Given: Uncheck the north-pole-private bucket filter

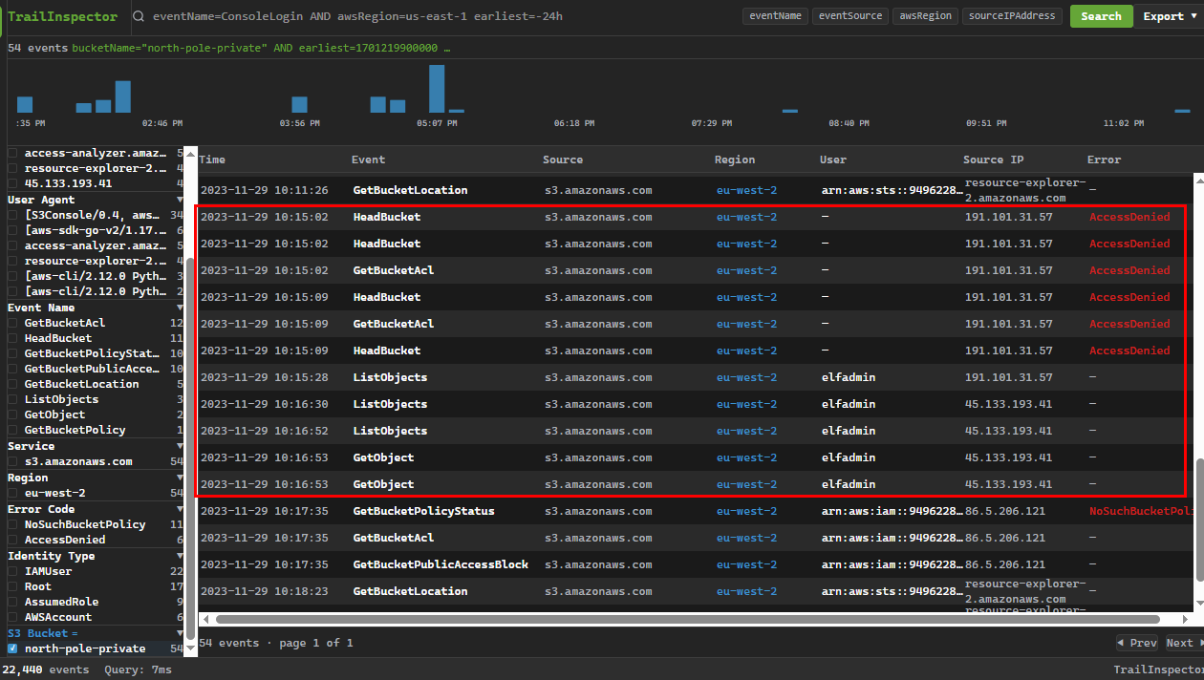Looking at the screenshot, I should coord(12,648).
